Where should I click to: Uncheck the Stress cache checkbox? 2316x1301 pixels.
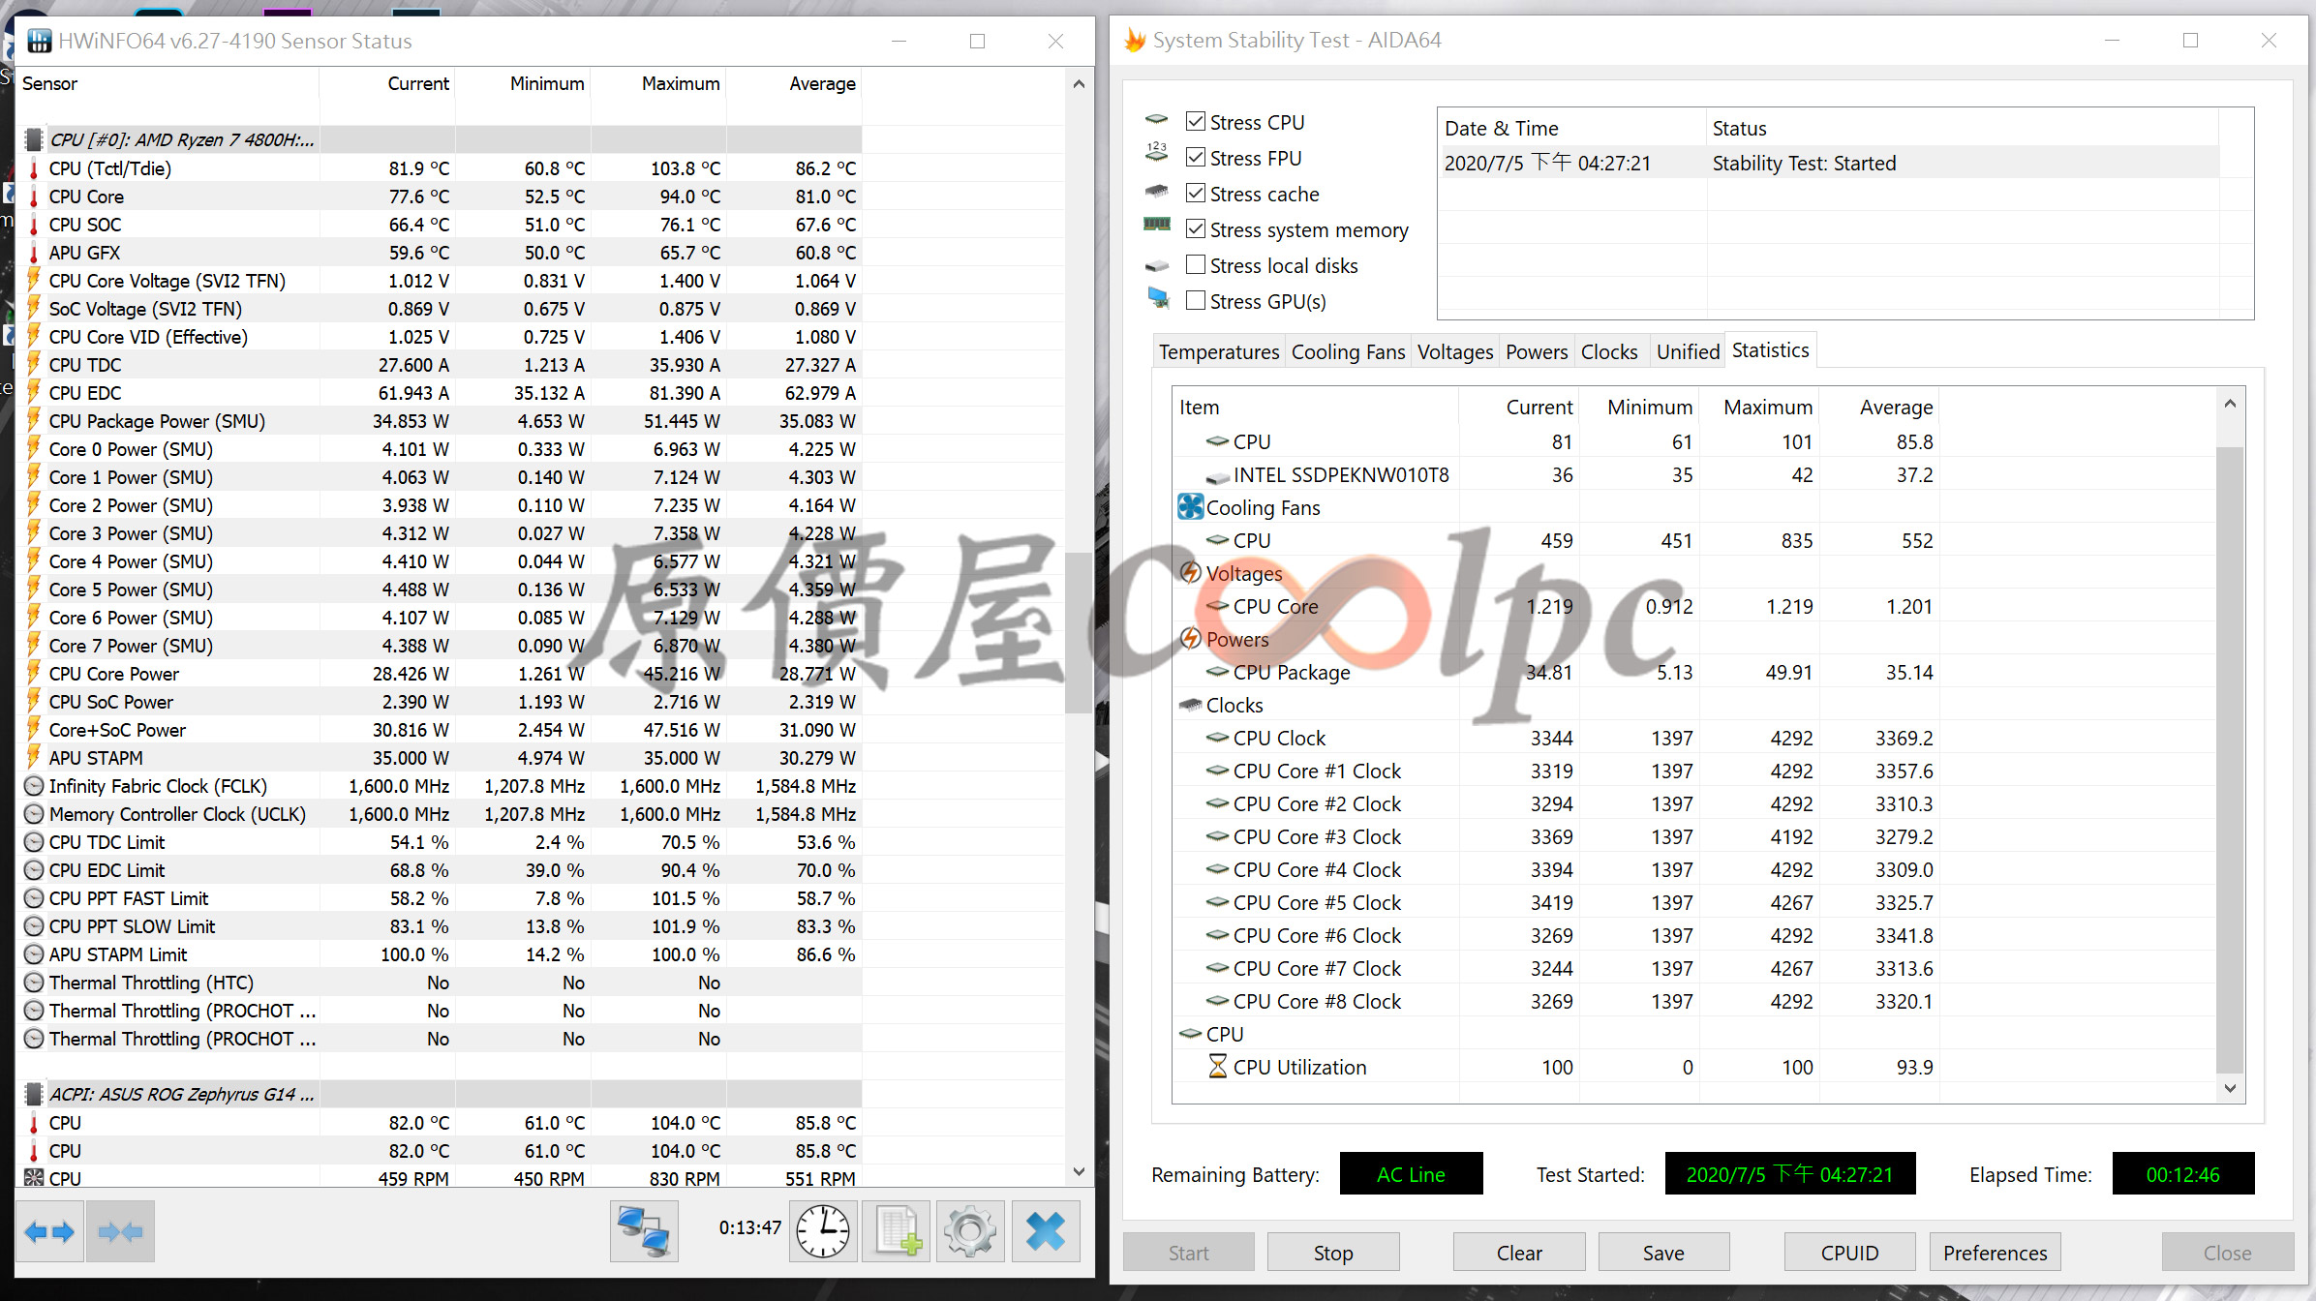pos(1196,193)
